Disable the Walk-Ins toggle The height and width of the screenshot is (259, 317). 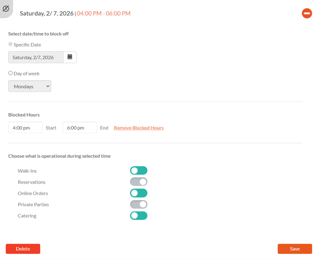point(139,171)
